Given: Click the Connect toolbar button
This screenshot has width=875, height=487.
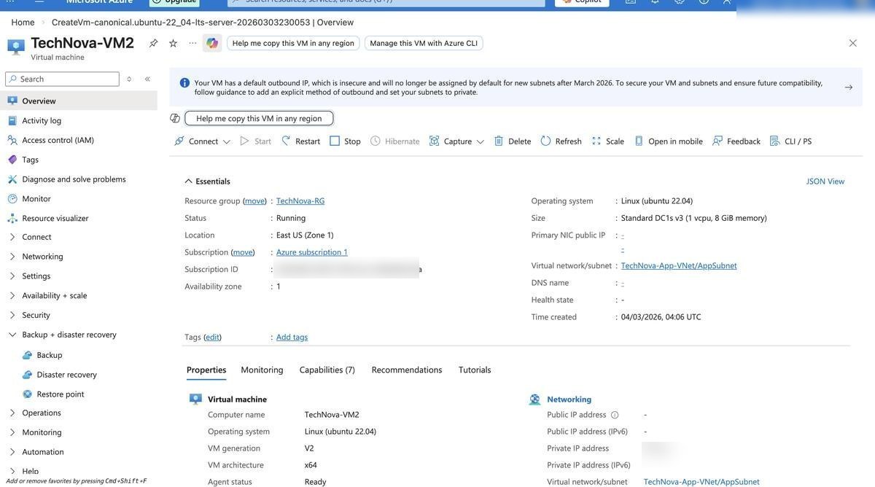Looking at the screenshot, I should click(196, 141).
